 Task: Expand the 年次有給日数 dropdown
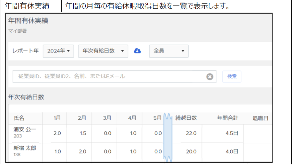tap(103, 51)
